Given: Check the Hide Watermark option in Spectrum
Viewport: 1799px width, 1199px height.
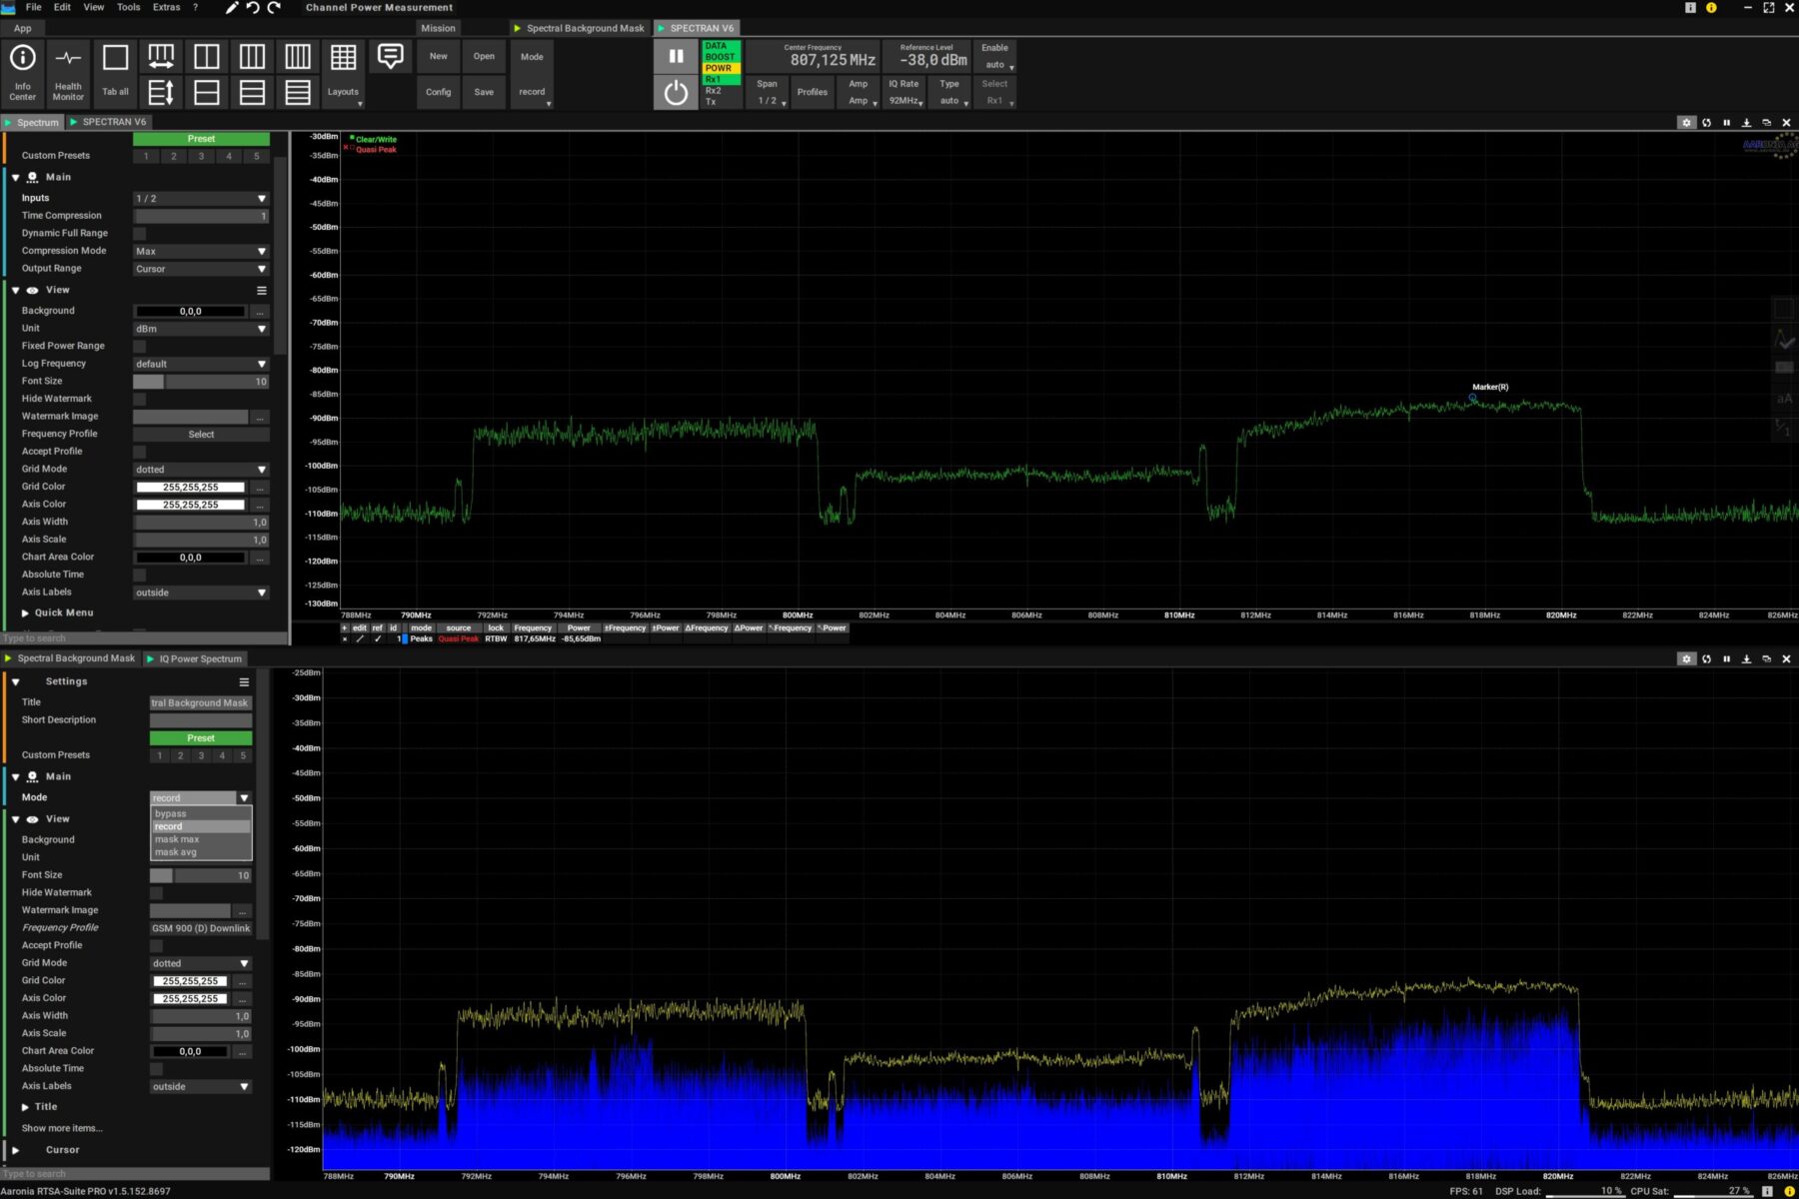Looking at the screenshot, I should (140, 399).
